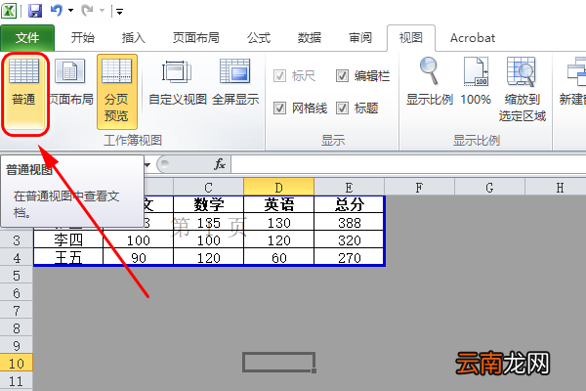586x391 pixels.
Task: Open Custom Views (自定义视图)
Action: (x=178, y=82)
